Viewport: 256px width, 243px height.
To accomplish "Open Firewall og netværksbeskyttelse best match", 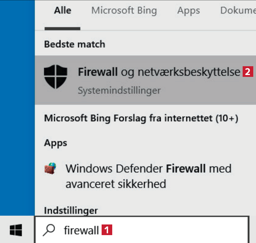I will [x=159, y=72].
